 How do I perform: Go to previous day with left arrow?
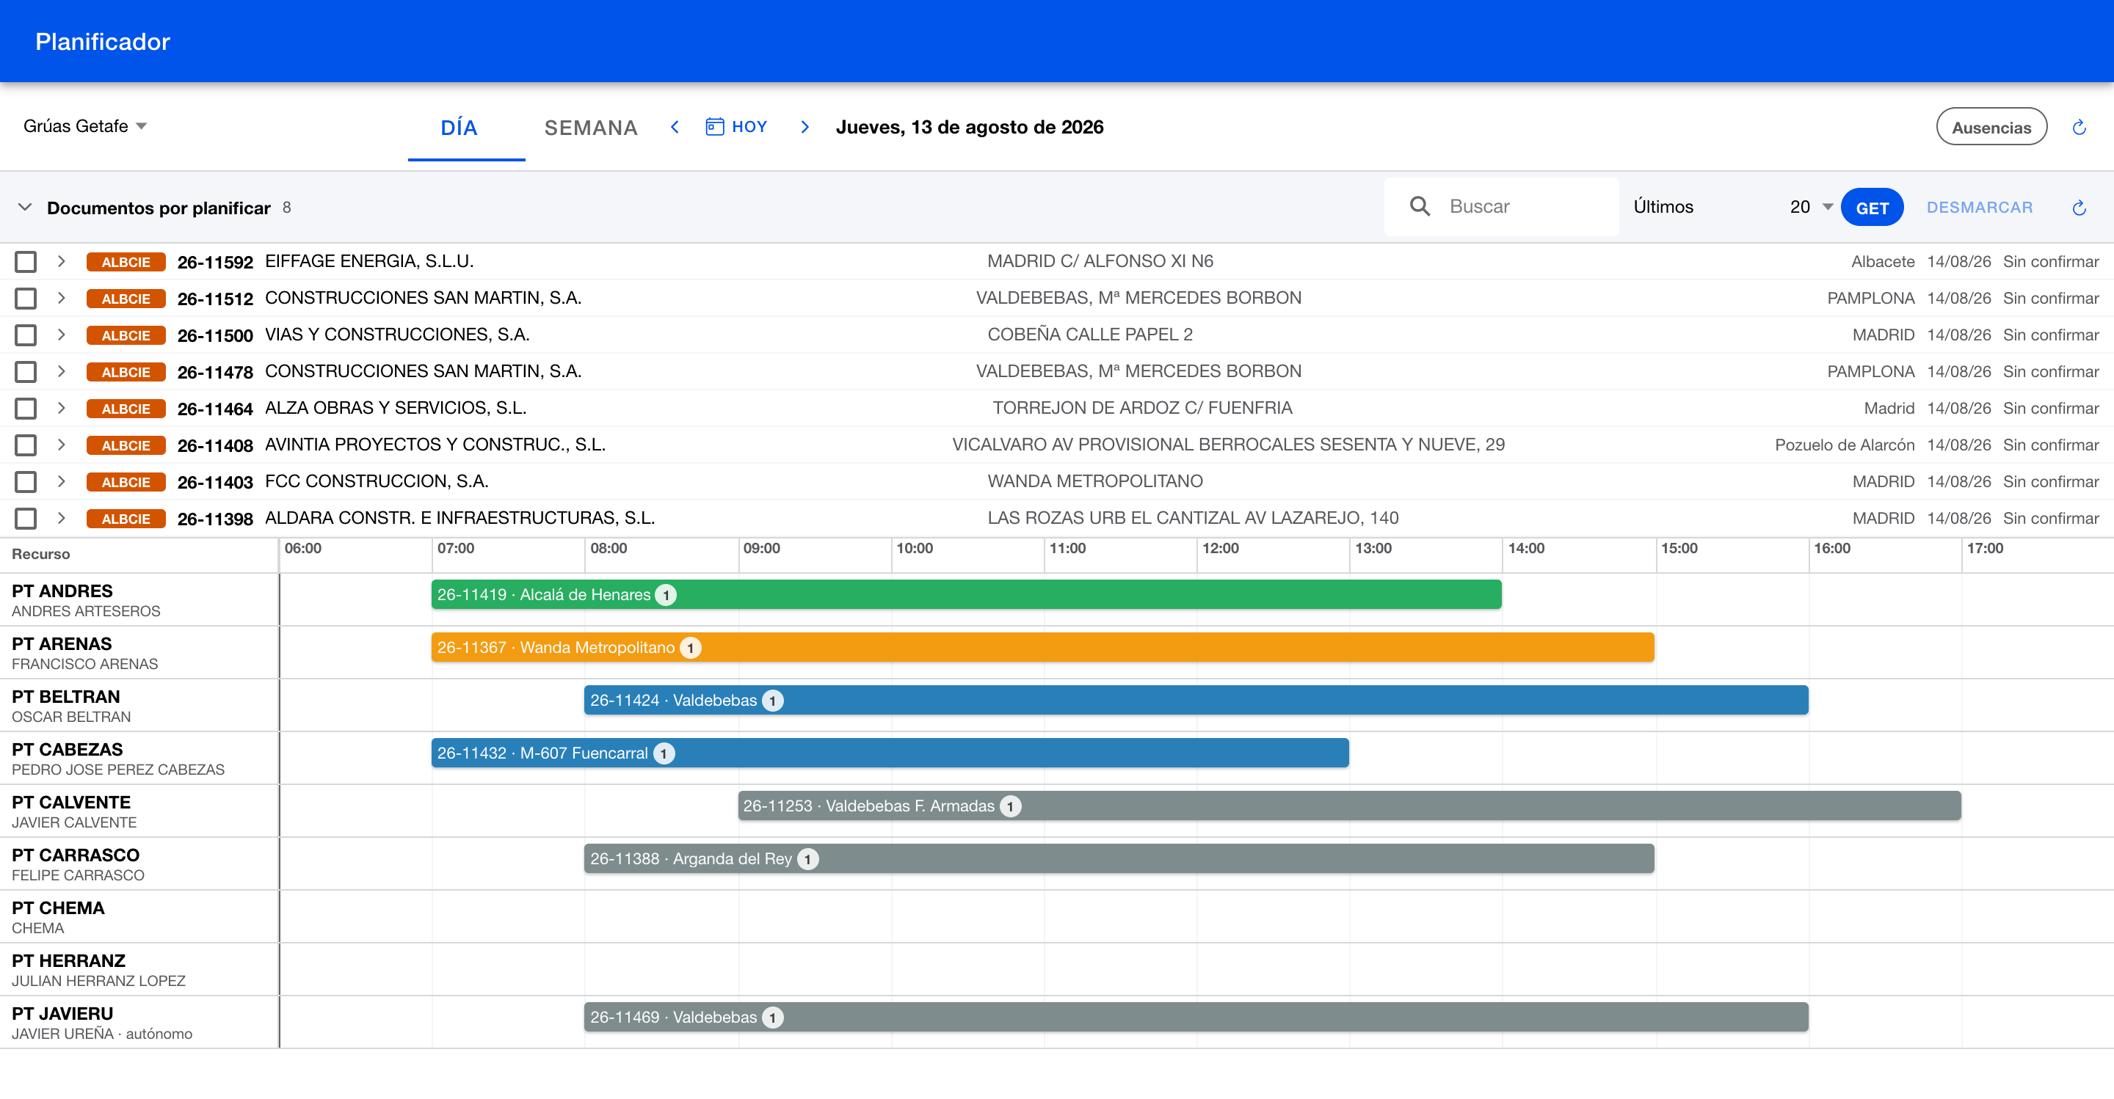click(675, 127)
